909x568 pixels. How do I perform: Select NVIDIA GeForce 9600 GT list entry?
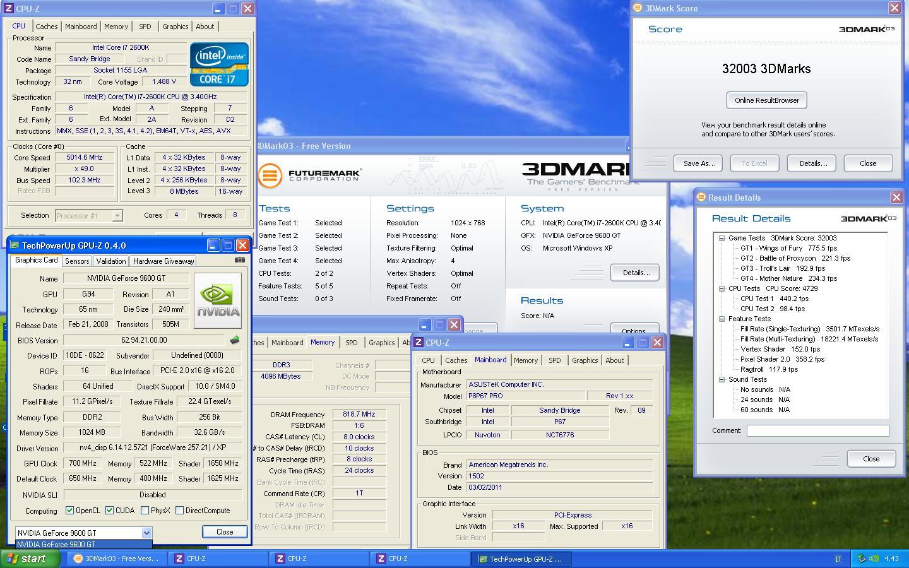pos(84,544)
